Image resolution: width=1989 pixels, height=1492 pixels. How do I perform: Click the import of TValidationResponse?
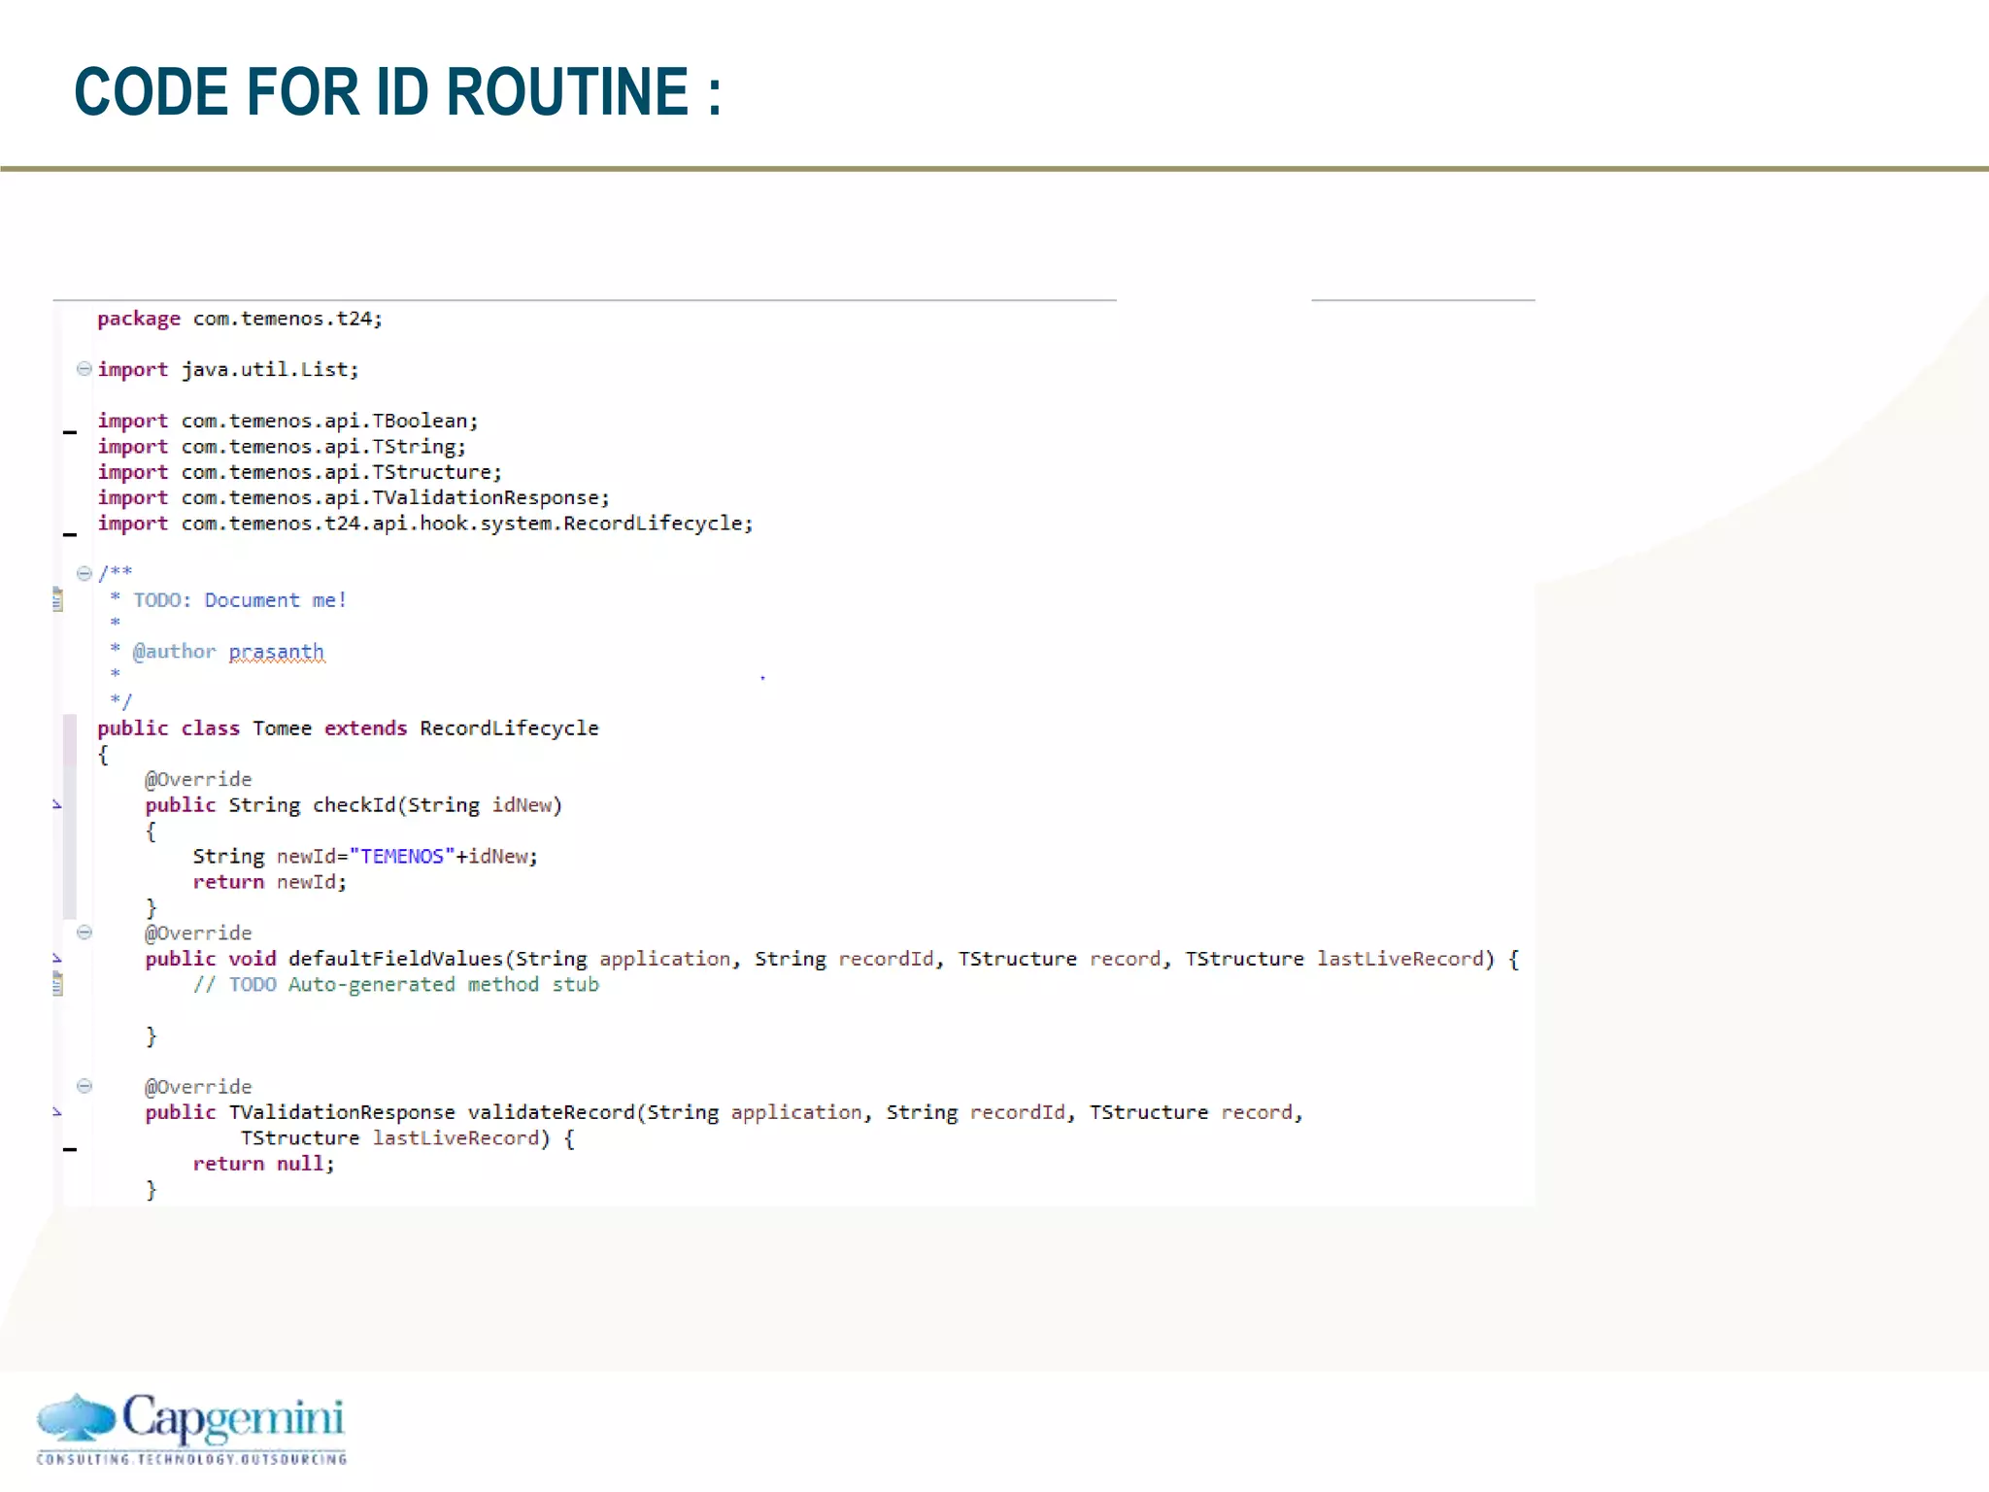(354, 498)
